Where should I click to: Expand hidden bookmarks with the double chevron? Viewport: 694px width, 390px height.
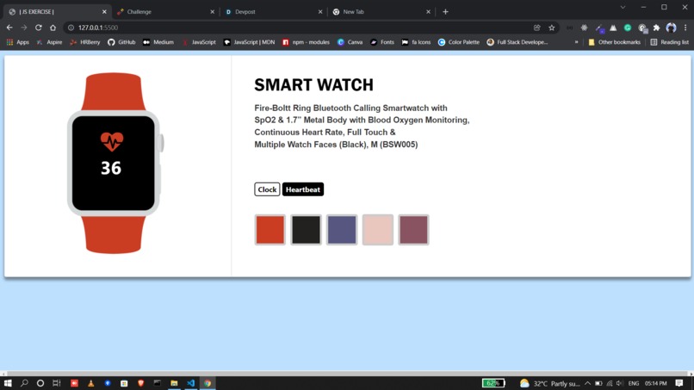[576, 42]
